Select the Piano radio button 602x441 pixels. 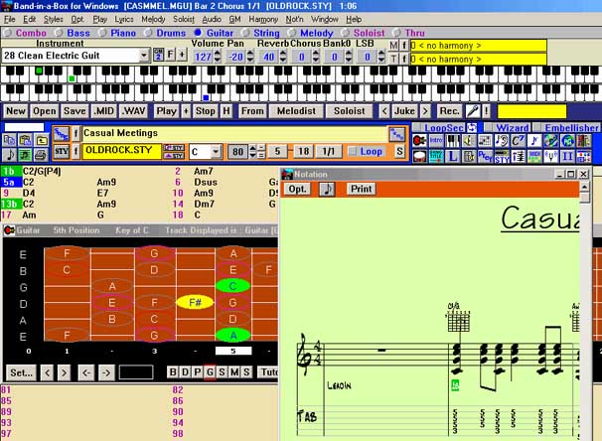102,33
